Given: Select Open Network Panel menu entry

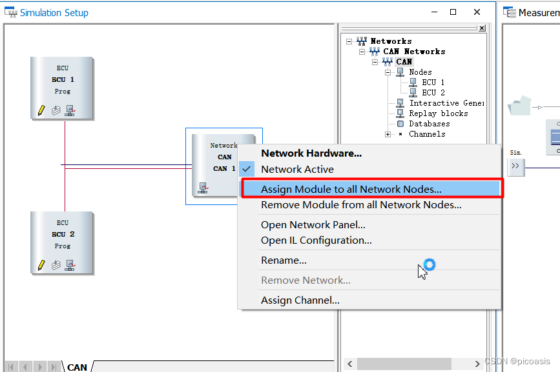Looking at the screenshot, I should point(370,225).
